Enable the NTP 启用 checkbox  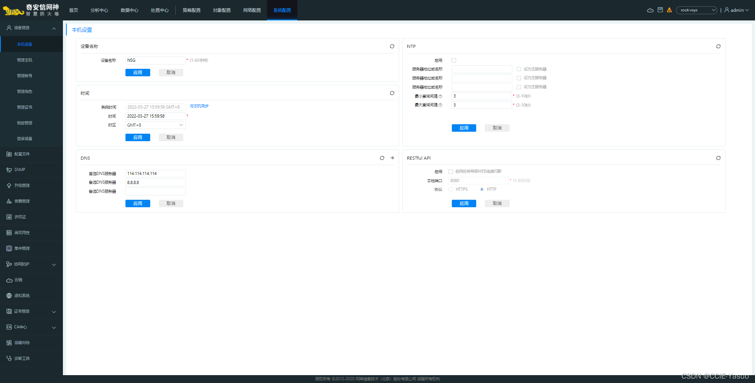tap(454, 61)
